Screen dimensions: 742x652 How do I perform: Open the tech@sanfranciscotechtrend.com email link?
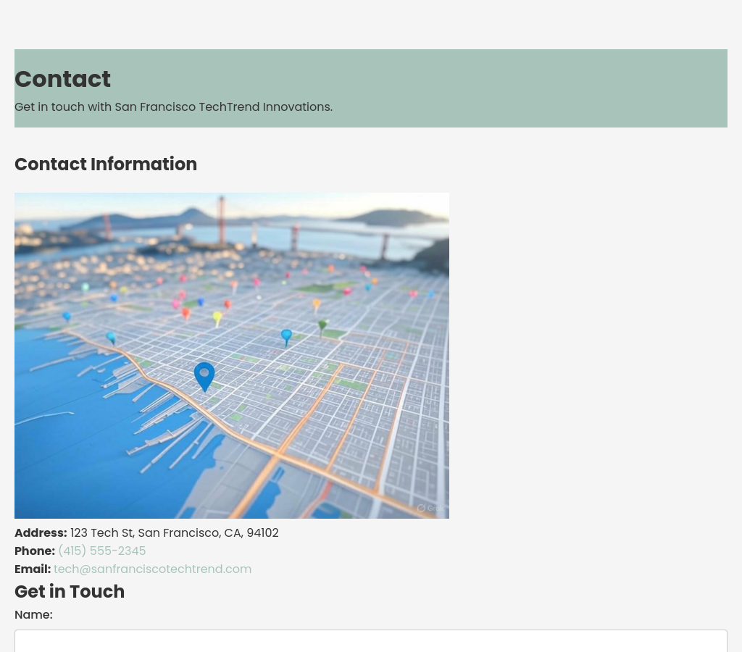pyautogui.click(x=152, y=569)
